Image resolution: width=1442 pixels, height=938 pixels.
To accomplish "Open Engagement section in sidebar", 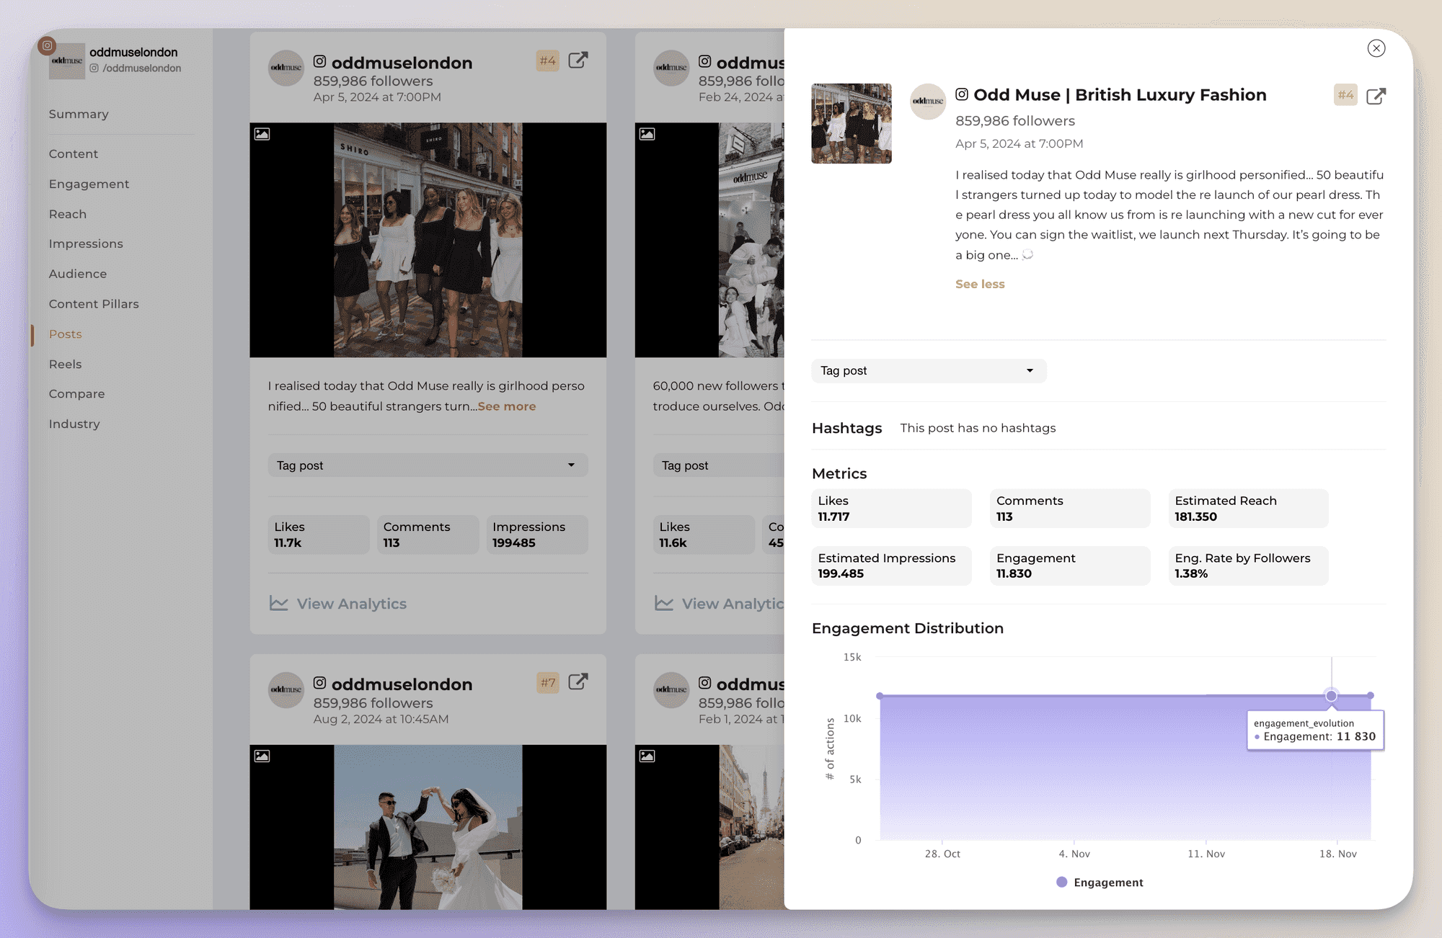I will pos(89,184).
